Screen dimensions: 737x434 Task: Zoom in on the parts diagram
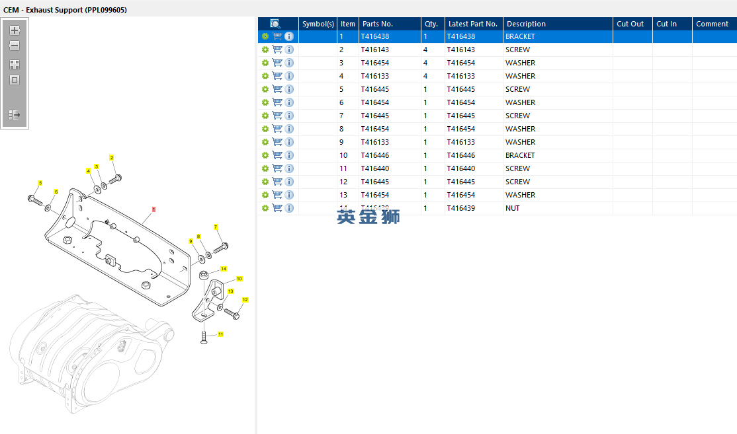coord(15,30)
